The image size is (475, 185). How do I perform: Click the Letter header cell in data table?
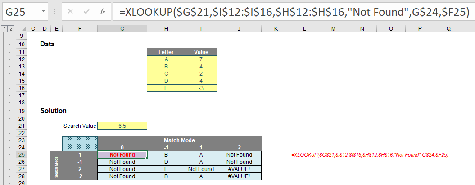pyautogui.click(x=166, y=52)
